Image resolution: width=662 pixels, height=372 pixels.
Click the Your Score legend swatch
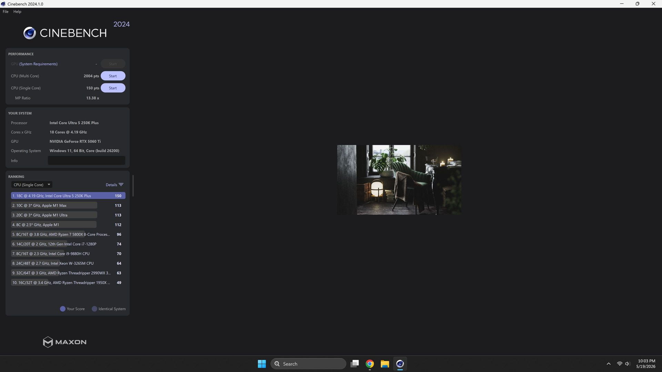coord(63,309)
